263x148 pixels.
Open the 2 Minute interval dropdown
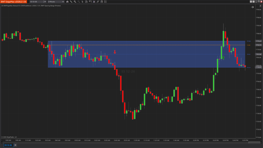click(56, 2)
